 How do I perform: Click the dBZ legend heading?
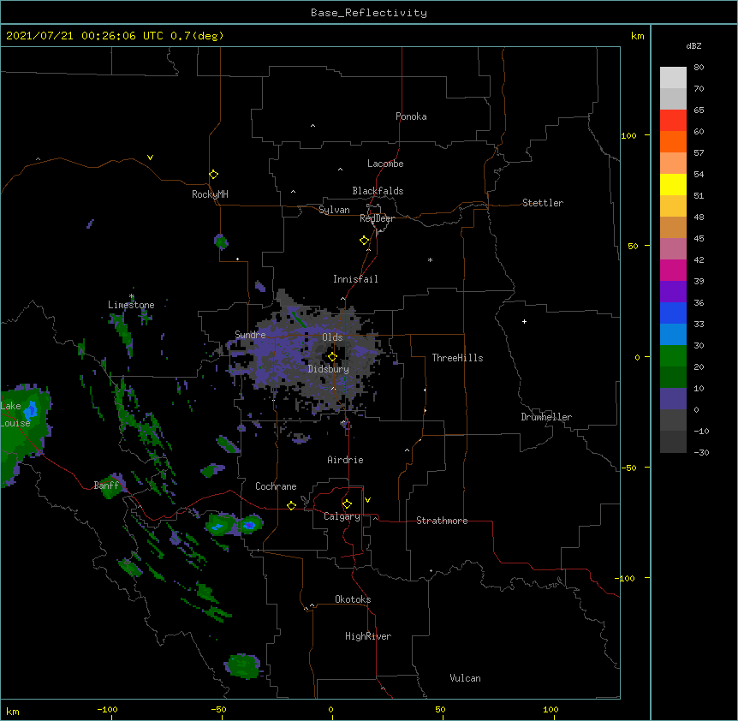693,46
